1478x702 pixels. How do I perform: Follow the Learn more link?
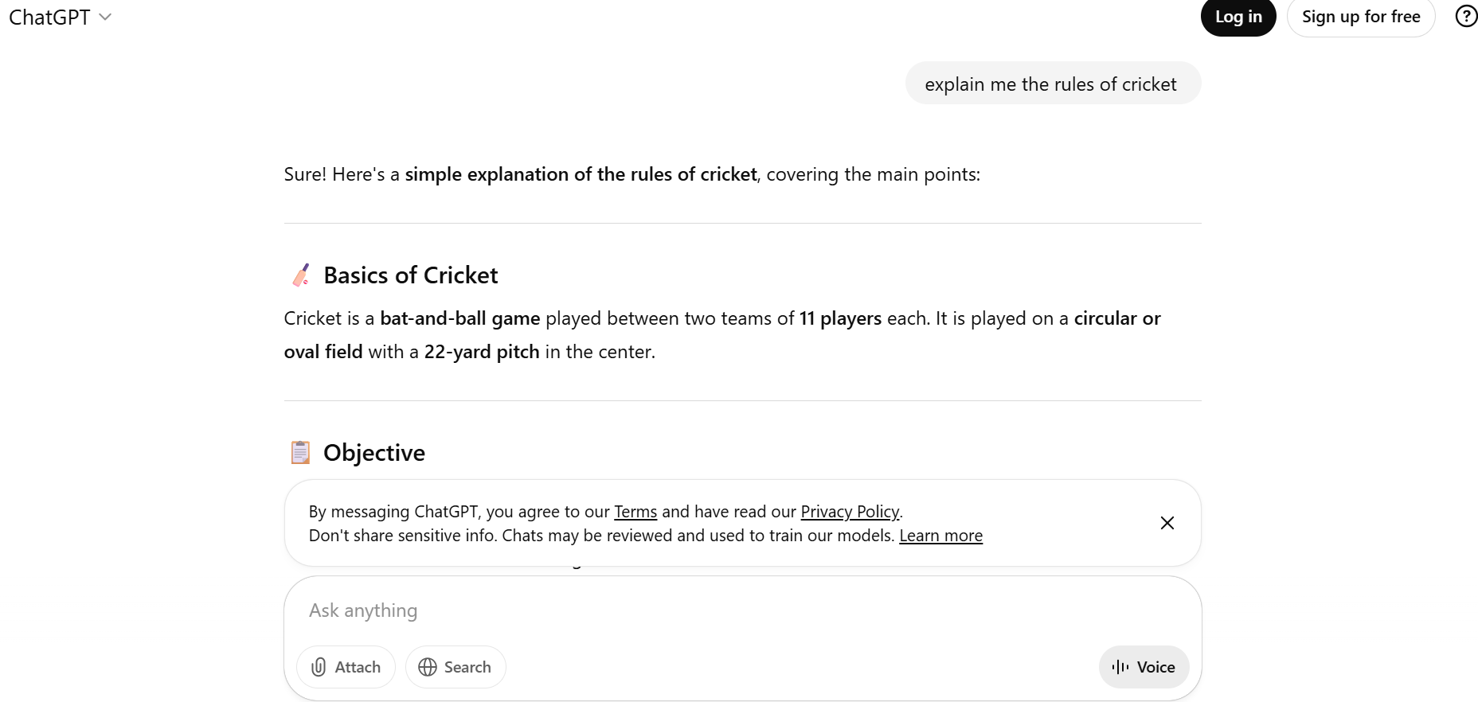coord(940,536)
